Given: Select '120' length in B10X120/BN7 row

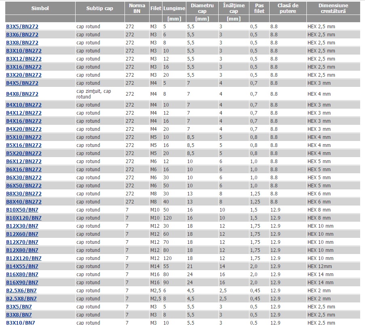Looking at the screenshot, I should coord(167,218).
